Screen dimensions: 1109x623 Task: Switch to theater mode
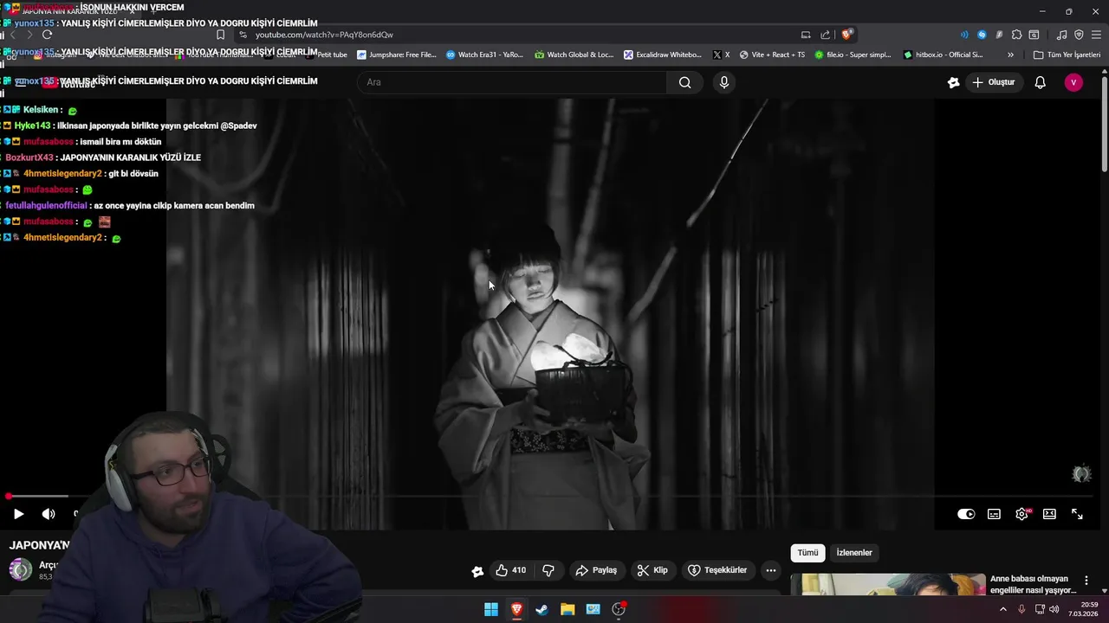click(x=1049, y=514)
